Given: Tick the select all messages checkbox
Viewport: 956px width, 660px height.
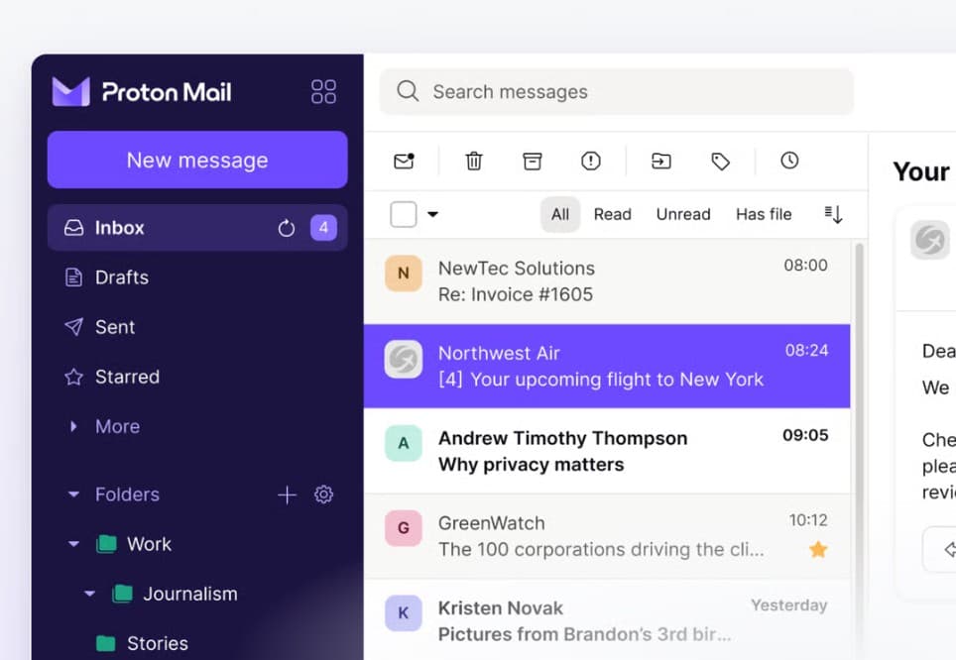Looking at the screenshot, I should 403,214.
